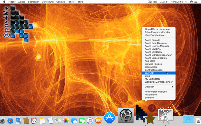Click the AirPlay display icon in menu bar

[x=149, y=2]
